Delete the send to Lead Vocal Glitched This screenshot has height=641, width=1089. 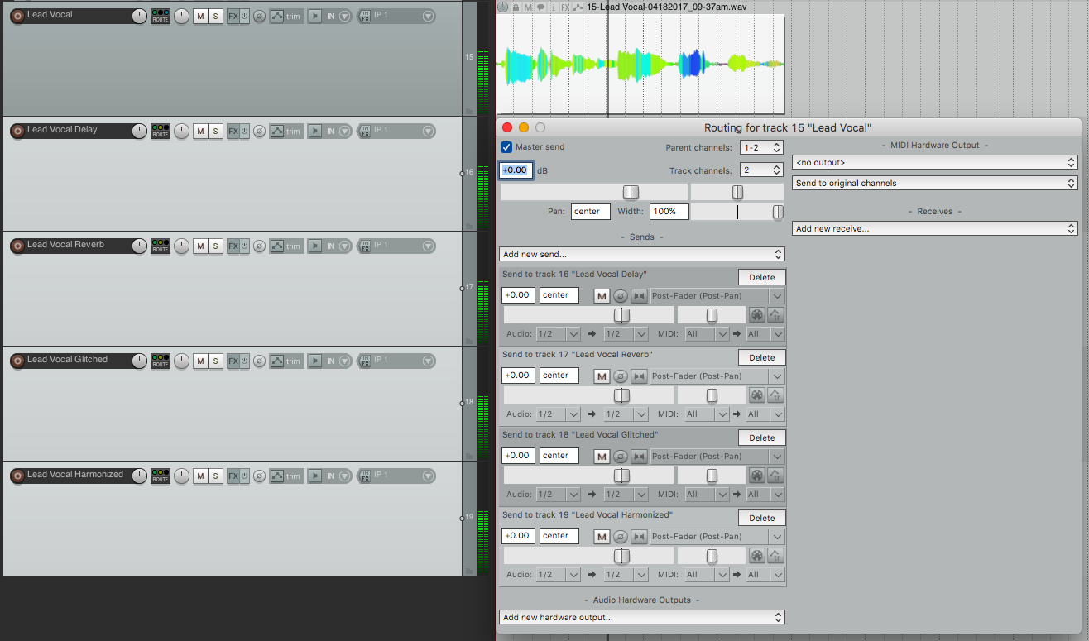[761, 438]
